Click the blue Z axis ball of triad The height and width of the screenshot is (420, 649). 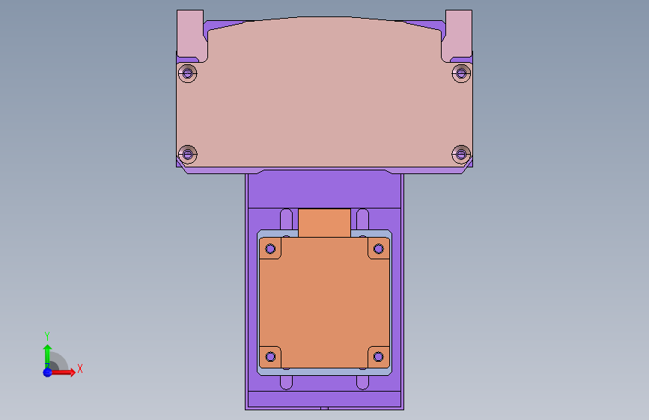[x=48, y=372]
